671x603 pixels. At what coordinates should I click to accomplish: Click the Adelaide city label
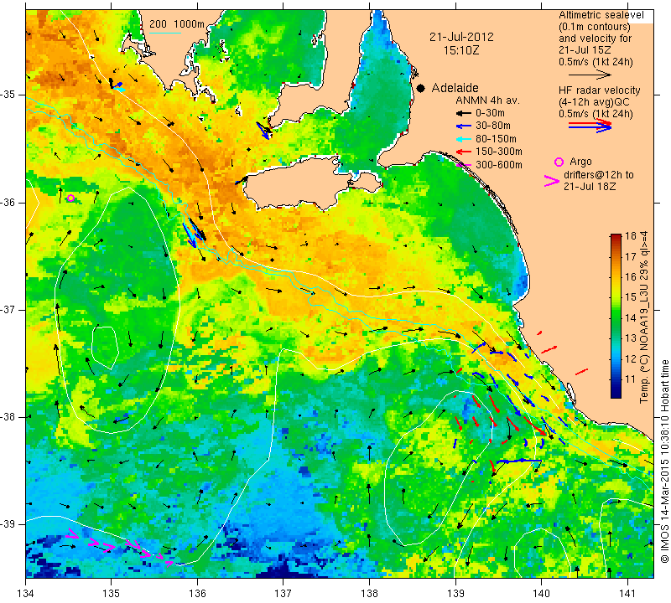[455, 88]
